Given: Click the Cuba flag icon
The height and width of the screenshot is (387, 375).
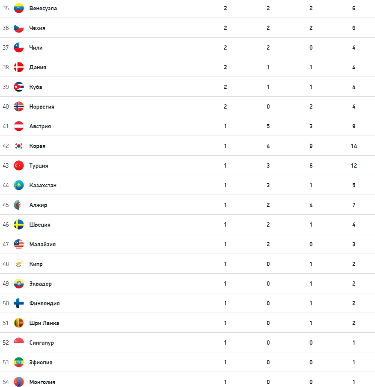Looking at the screenshot, I should (x=19, y=87).
